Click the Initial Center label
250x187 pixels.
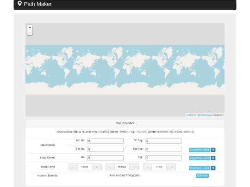click(48, 157)
